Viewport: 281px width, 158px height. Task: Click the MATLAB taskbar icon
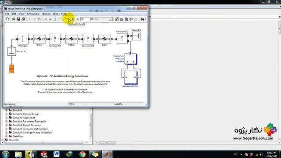tap(108, 154)
